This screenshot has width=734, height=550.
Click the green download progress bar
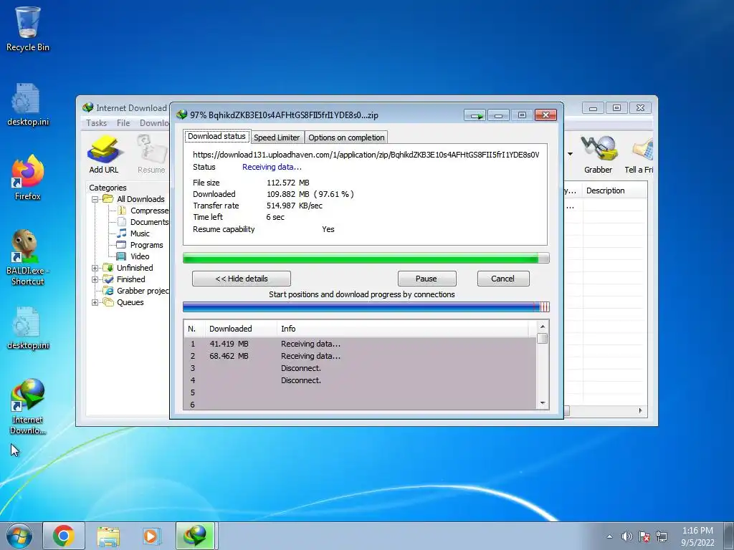click(366, 258)
